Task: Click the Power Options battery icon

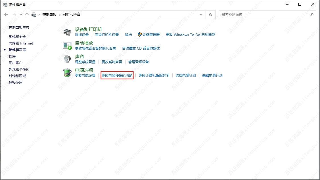Action: pyautogui.click(x=67, y=73)
